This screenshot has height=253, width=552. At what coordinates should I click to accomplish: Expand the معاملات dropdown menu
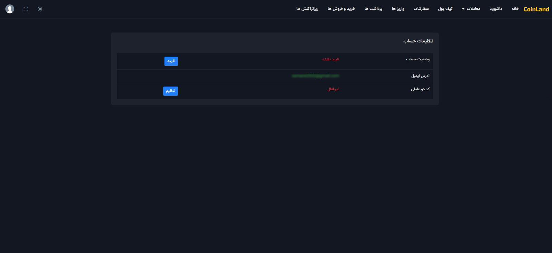[471, 9]
